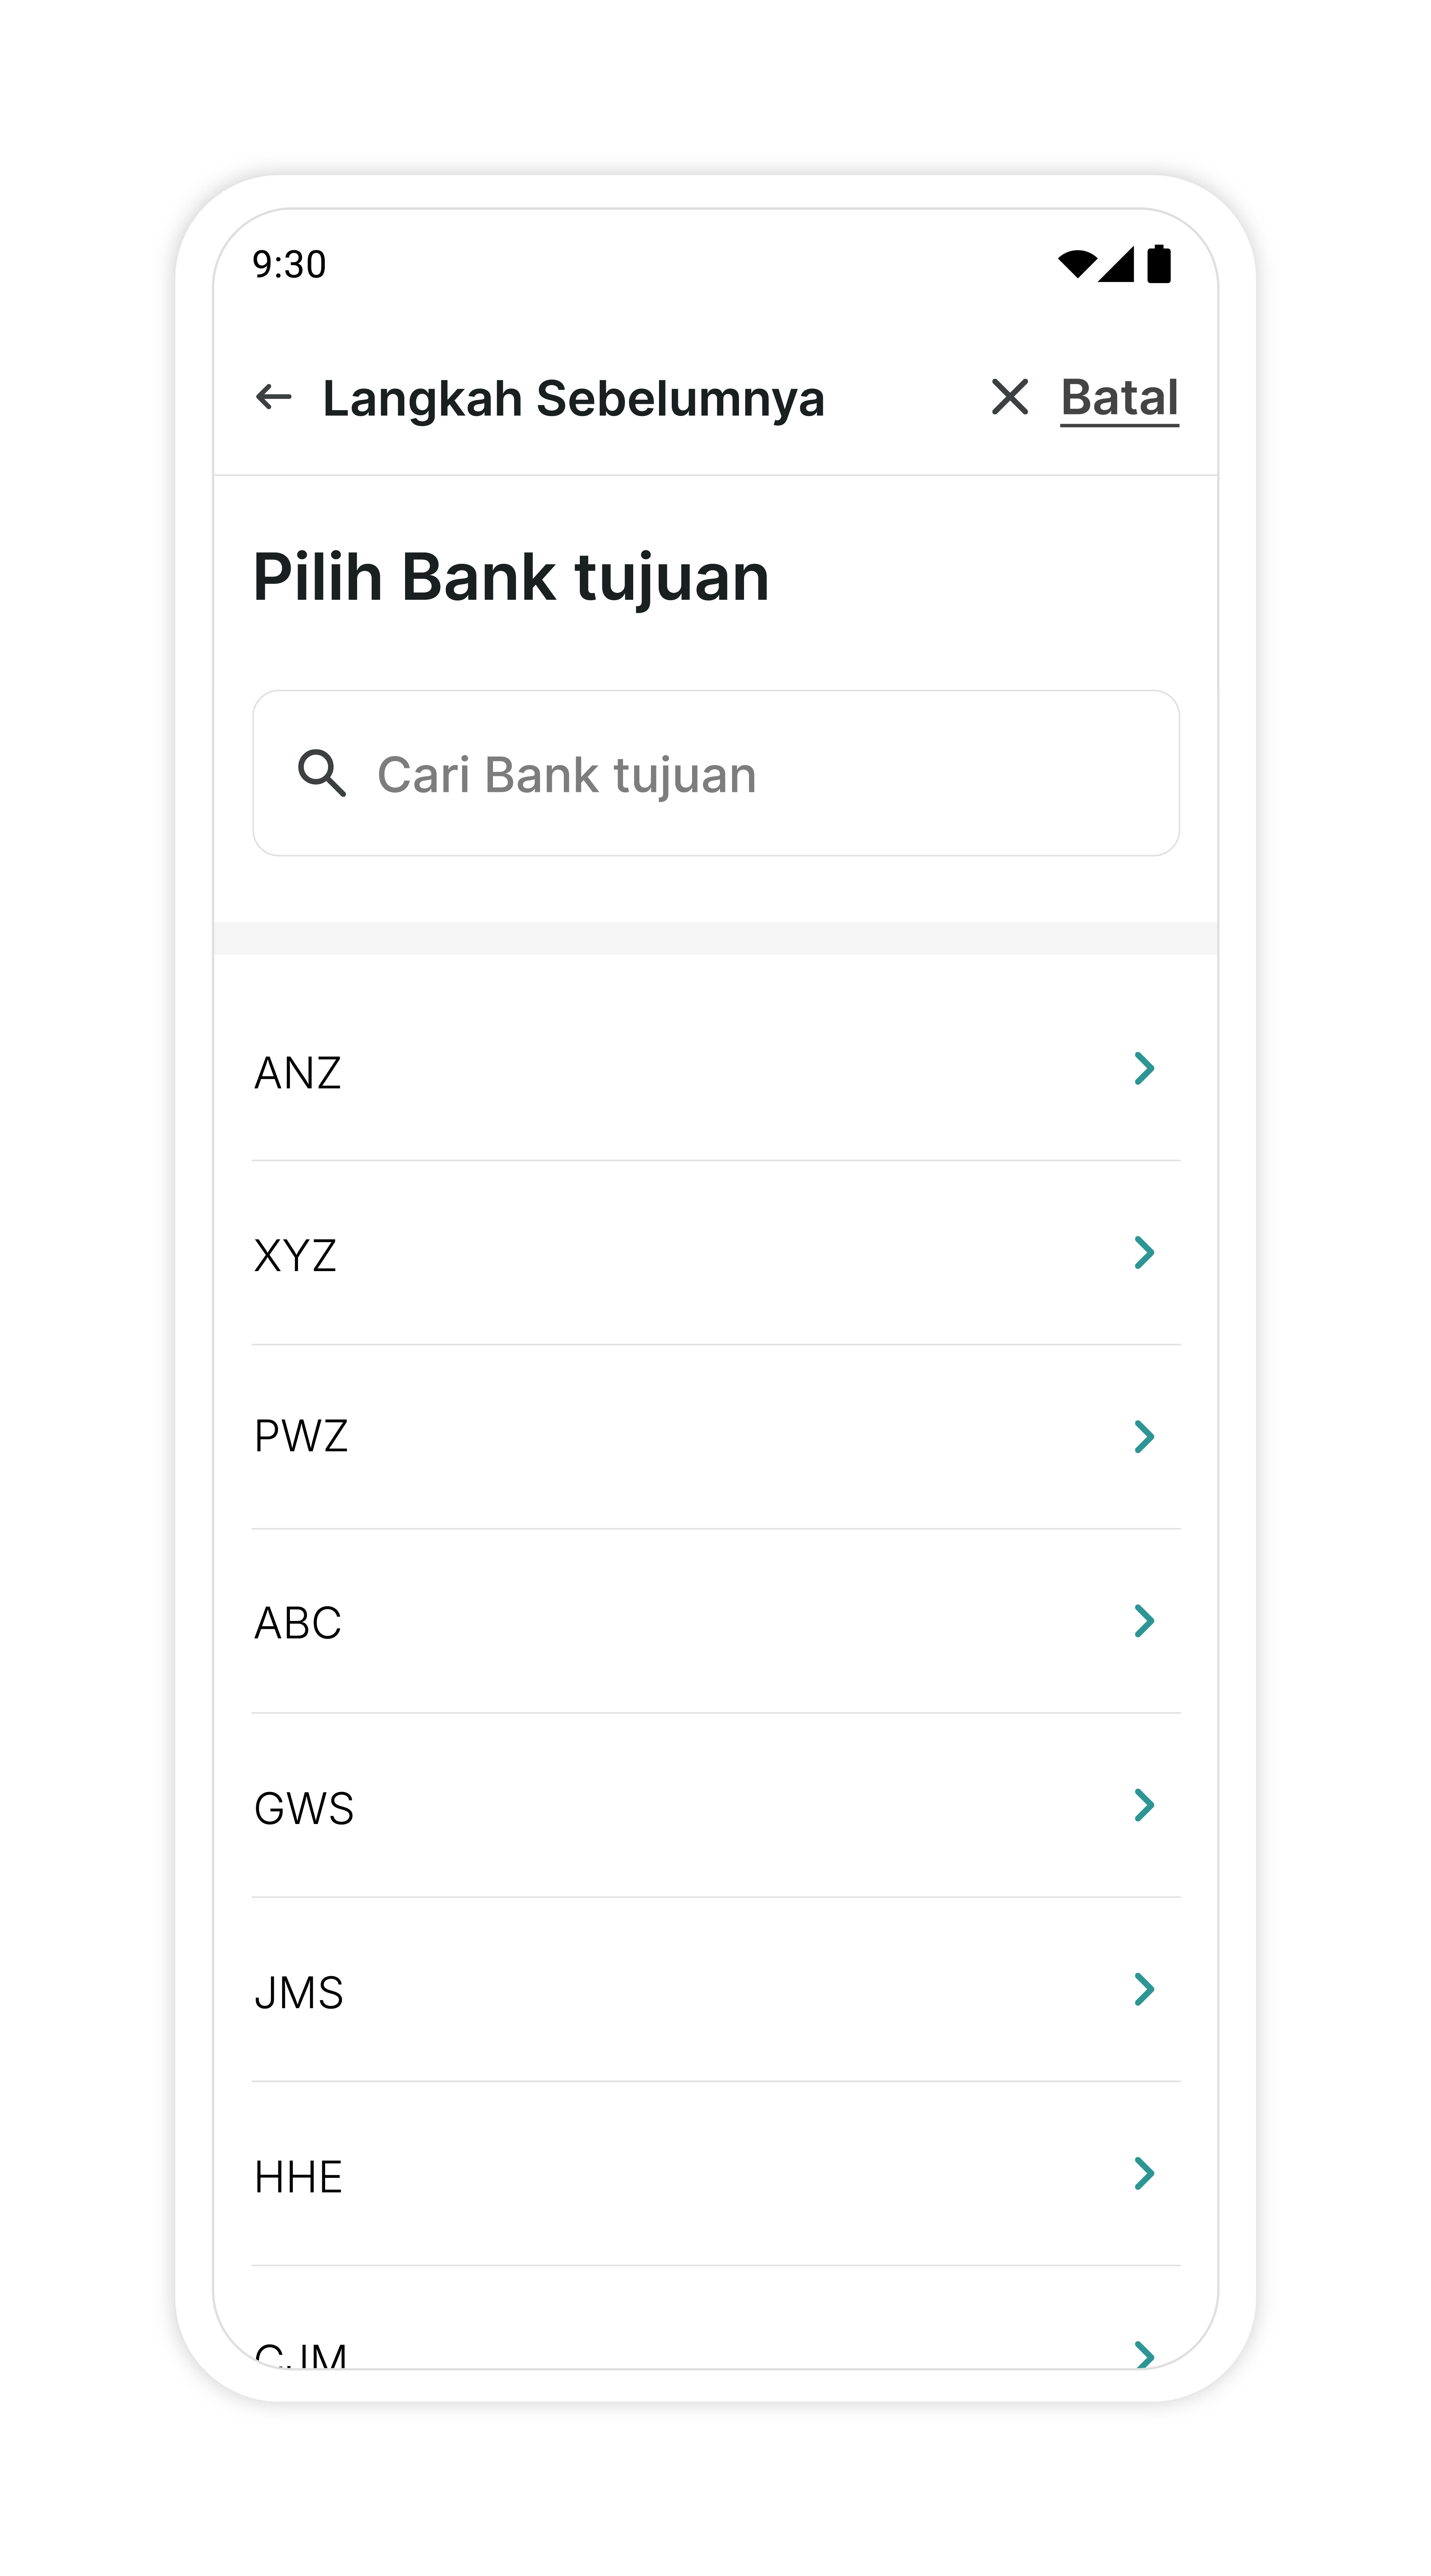Tap the cellular signal icon
Viewport: 1431px width, 2576px height.
pos(1117,264)
